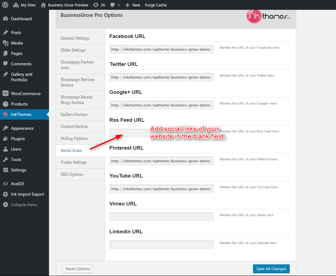Click the Media icon in sidebar
Viewport: 336px width, 276px height.
tap(6, 43)
